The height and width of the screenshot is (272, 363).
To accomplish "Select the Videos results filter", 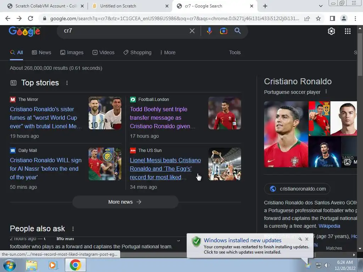I will pyautogui.click(x=104, y=52).
